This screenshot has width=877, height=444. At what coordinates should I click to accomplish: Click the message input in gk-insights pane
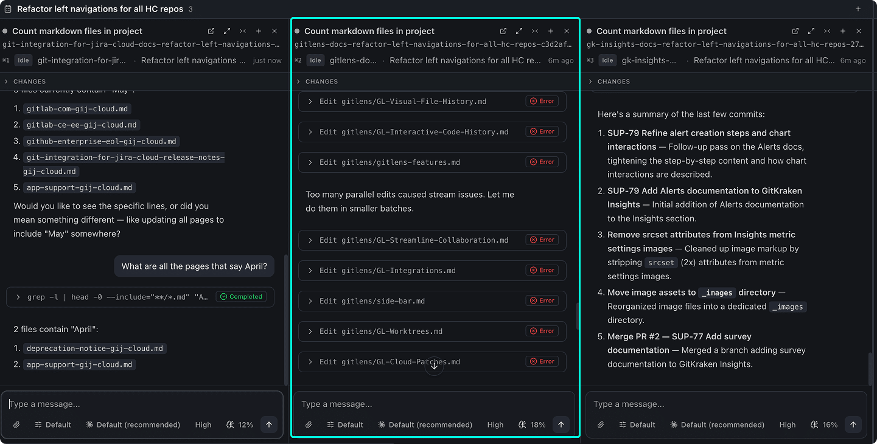[726, 404]
